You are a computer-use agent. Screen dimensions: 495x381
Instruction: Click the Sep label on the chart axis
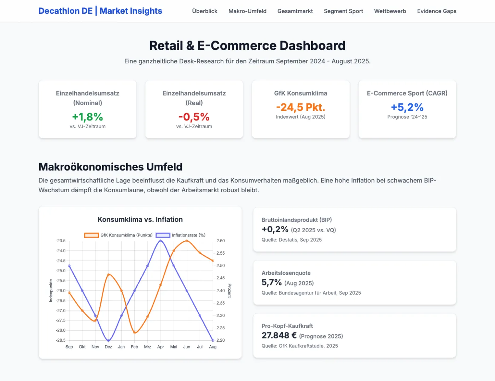(69, 347)
